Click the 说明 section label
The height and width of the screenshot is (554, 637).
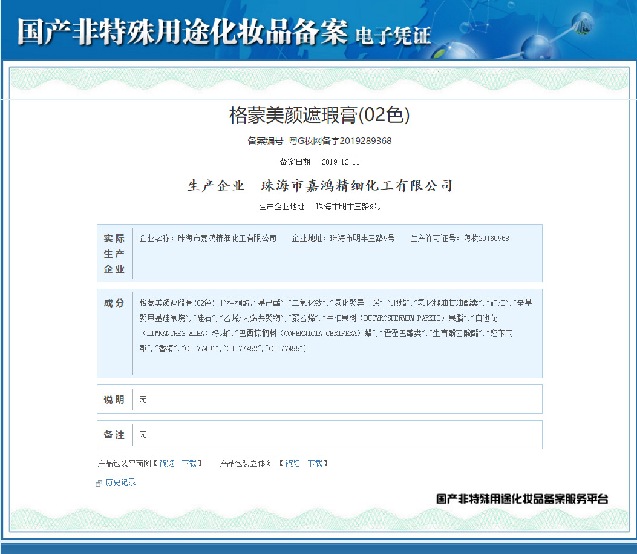[x=114, y=400]
